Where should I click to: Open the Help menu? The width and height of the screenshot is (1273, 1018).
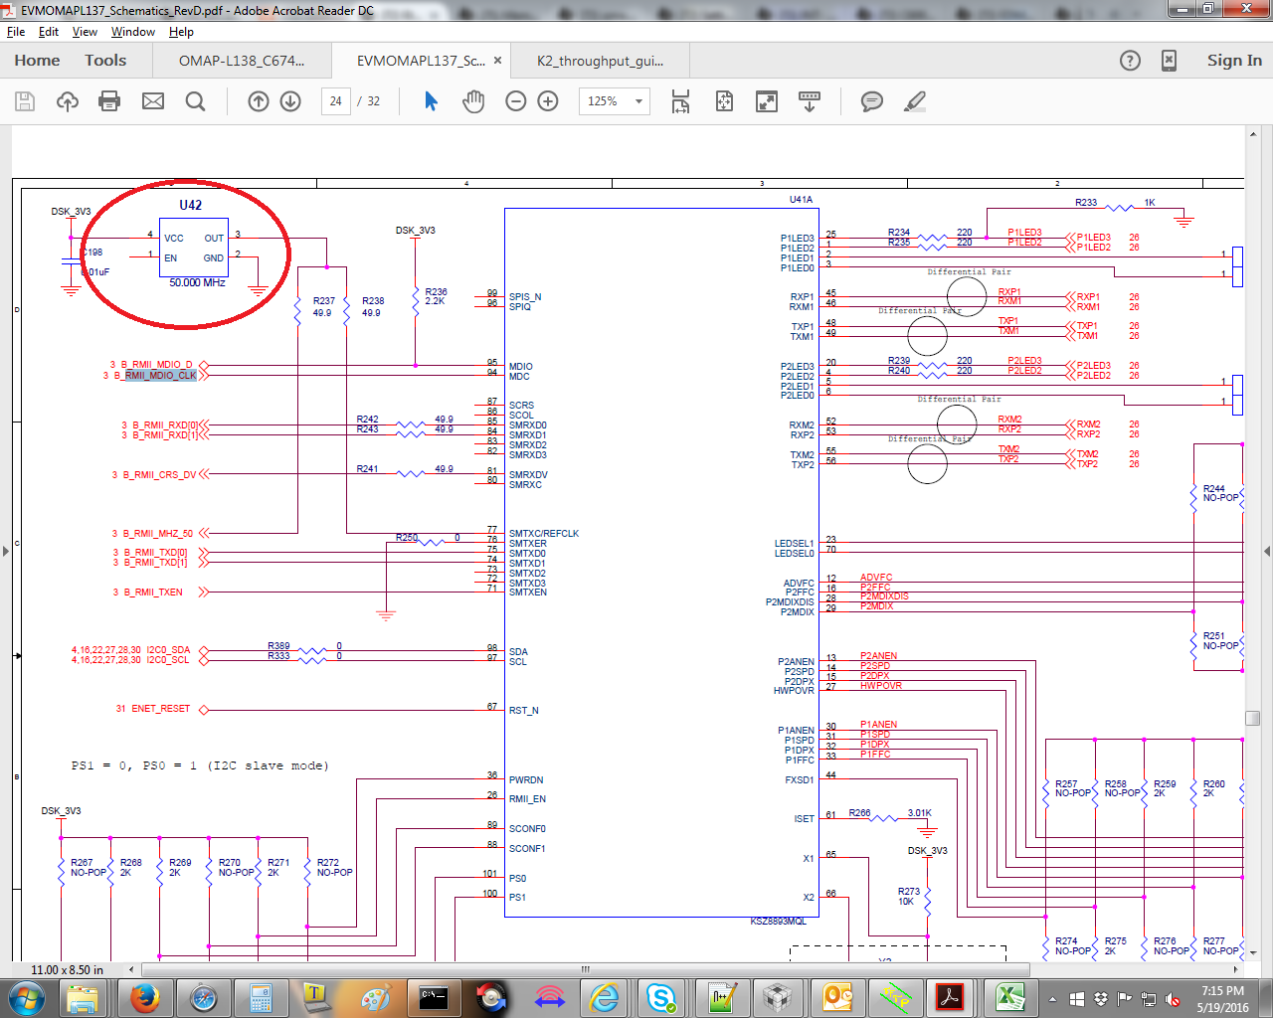tap(181, 32)
